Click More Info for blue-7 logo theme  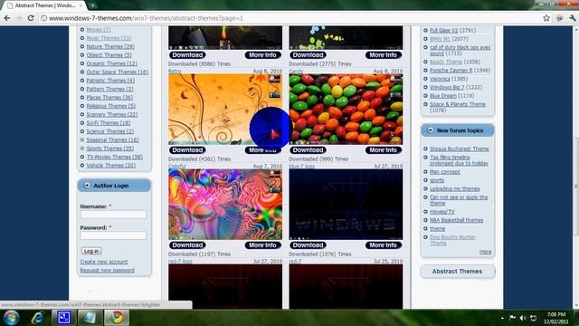[384, 245]
